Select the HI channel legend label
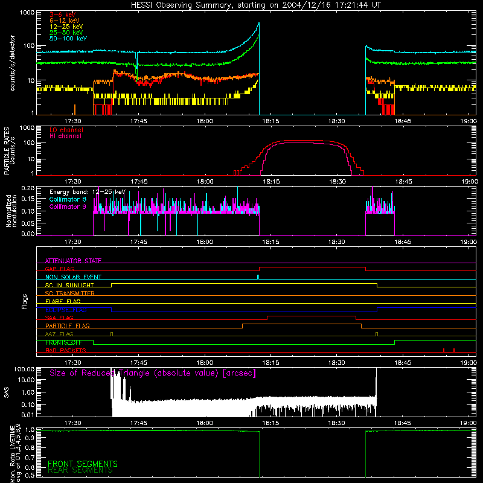Screen dimensions: 483x483 (65, 136)
